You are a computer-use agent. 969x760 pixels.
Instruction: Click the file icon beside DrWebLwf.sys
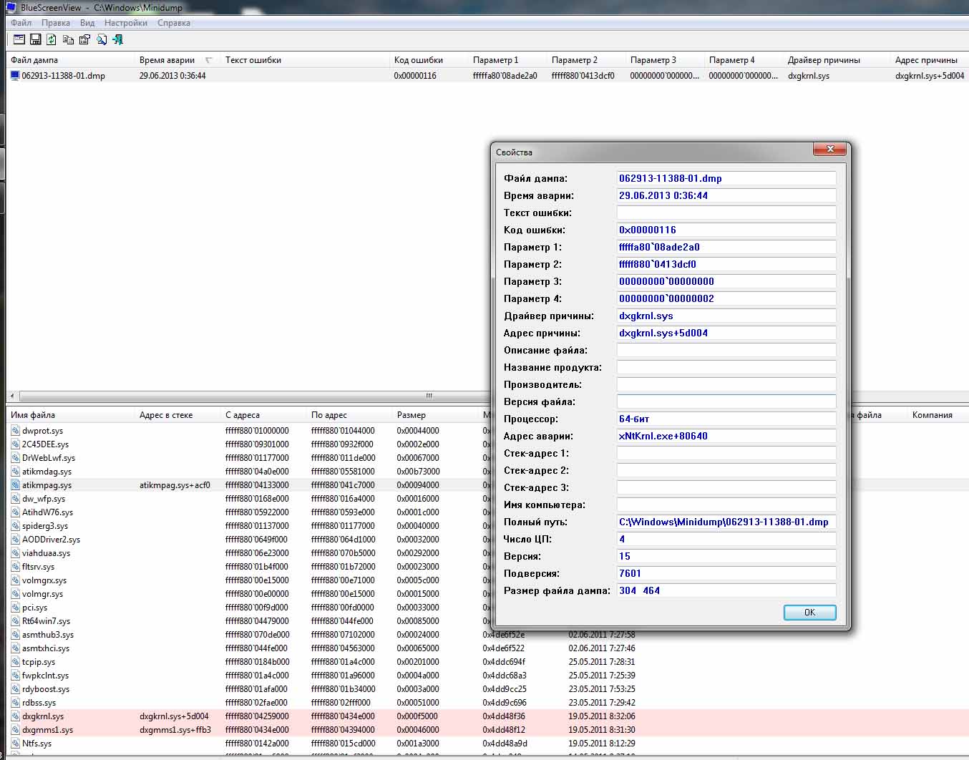pos(15,458)
